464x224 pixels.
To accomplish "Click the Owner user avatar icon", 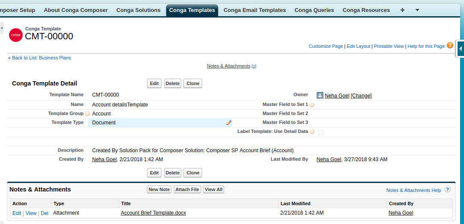I will (320, 95).
